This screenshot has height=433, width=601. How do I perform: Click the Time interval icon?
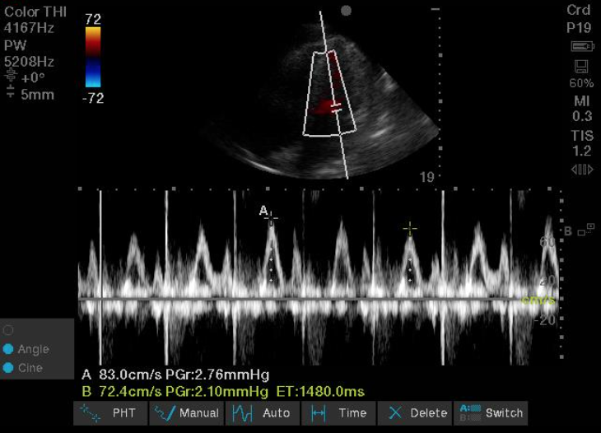318,413
